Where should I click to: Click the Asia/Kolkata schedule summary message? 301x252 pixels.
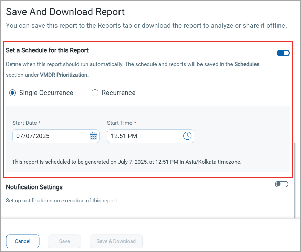coord(127,162)
